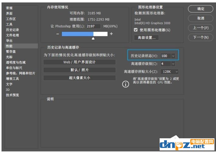Viewport: 216px width, 152px height.
Task: Click the 取消 button
Action: [200, 18]
